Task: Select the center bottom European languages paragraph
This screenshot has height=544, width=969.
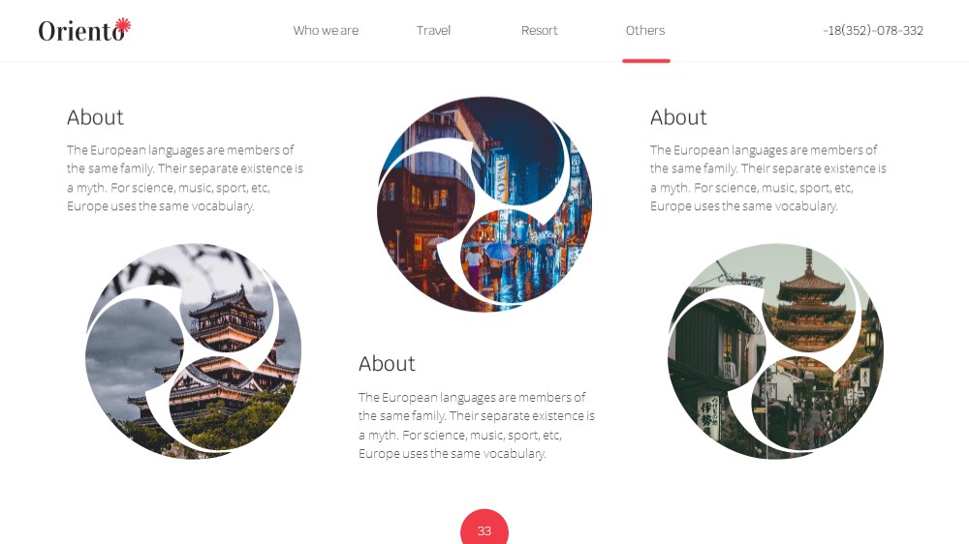Action: coord(477,426)
